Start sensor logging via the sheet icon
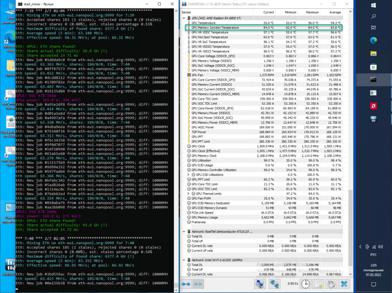The height and width of the screenshot is (293, 392). click(x=319, y=284)
